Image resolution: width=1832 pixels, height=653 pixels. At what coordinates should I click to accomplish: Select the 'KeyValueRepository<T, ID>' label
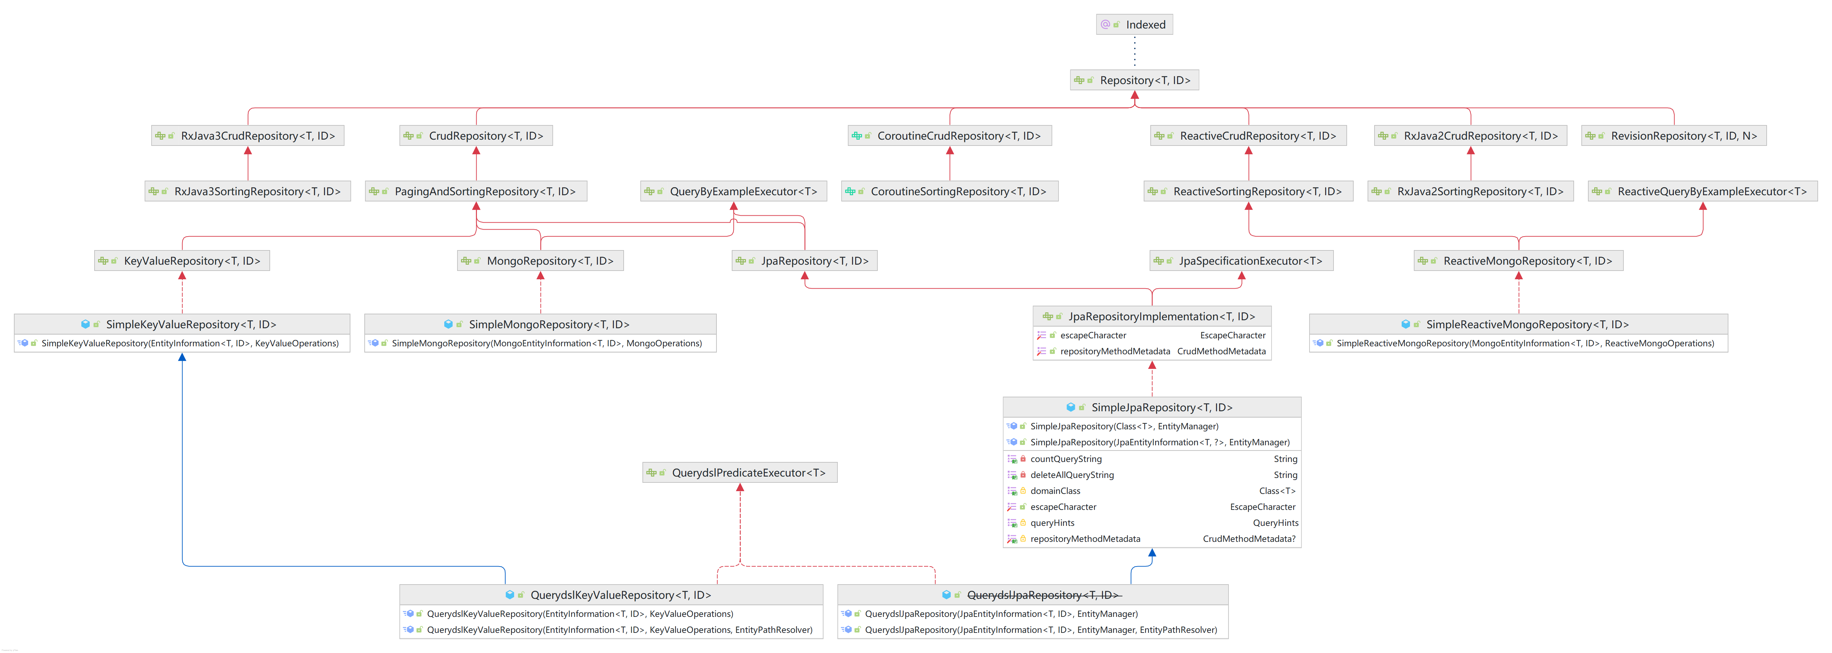[192, 261]
